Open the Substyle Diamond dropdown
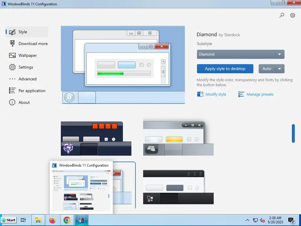The image size is (301, 226). coord(240,54)
